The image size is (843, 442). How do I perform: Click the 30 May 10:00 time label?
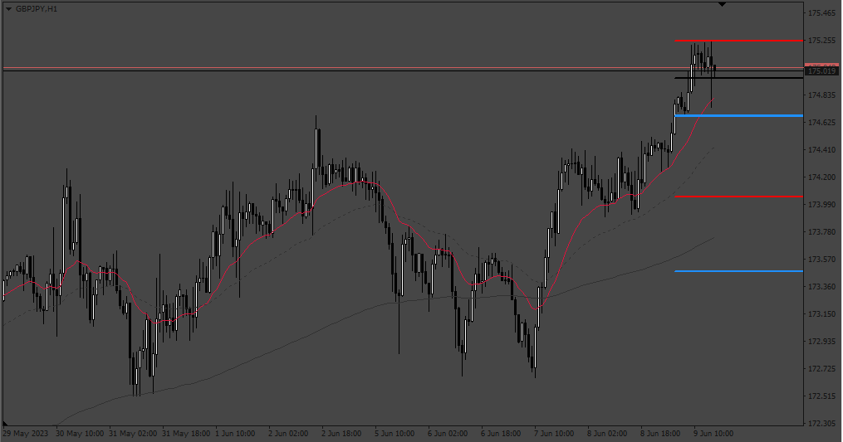coord(80,434)
